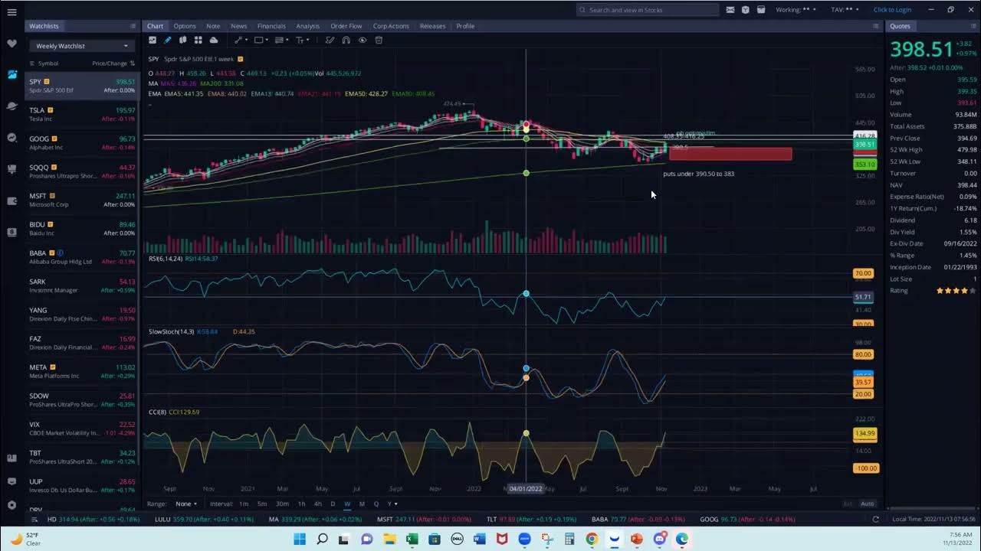The image size is (981, 551).
Task: Open Windows Start from the taskbar
Action: [300, 539]
